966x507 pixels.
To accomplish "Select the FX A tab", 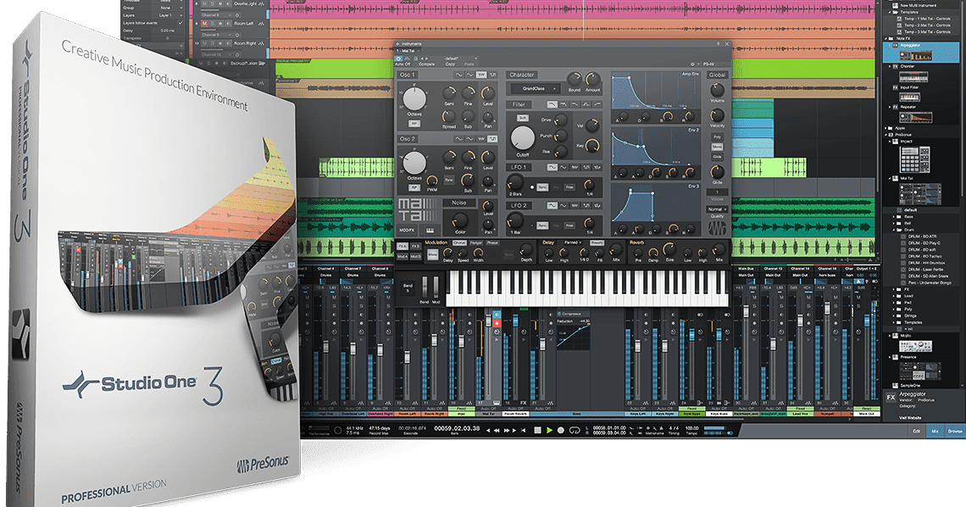I will (x=402, y=246).
